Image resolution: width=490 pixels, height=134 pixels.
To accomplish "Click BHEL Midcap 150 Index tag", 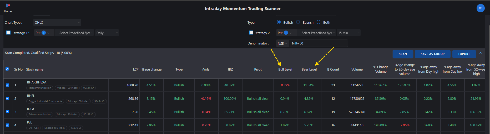I will pos(78,101).
